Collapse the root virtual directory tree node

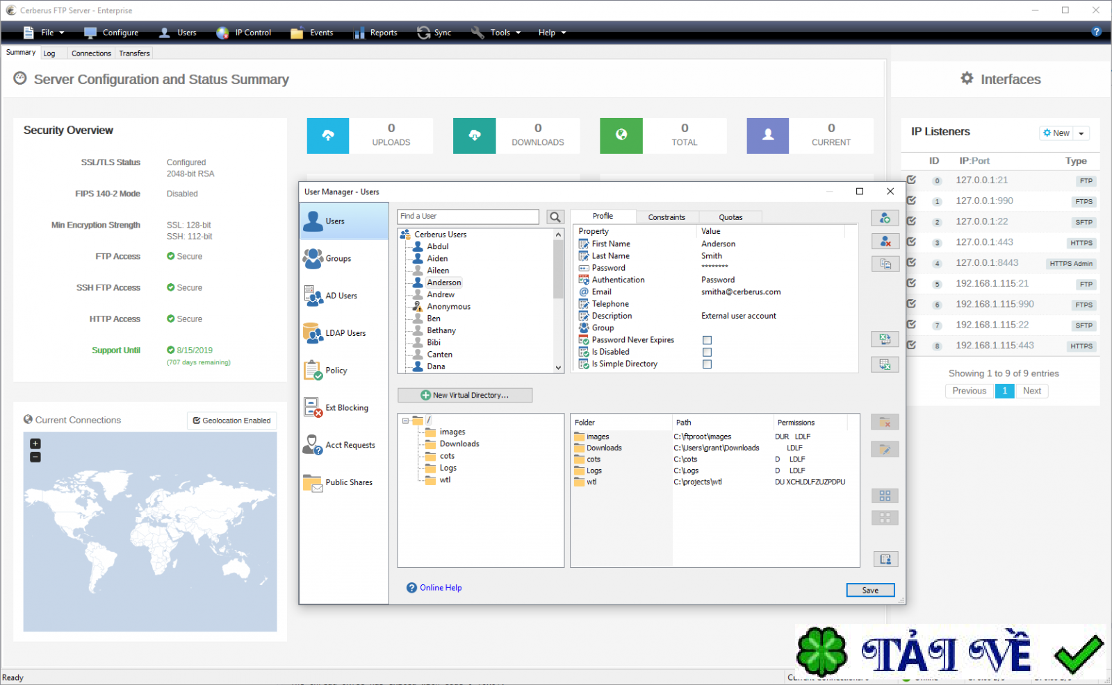click(x=405, y=421)
